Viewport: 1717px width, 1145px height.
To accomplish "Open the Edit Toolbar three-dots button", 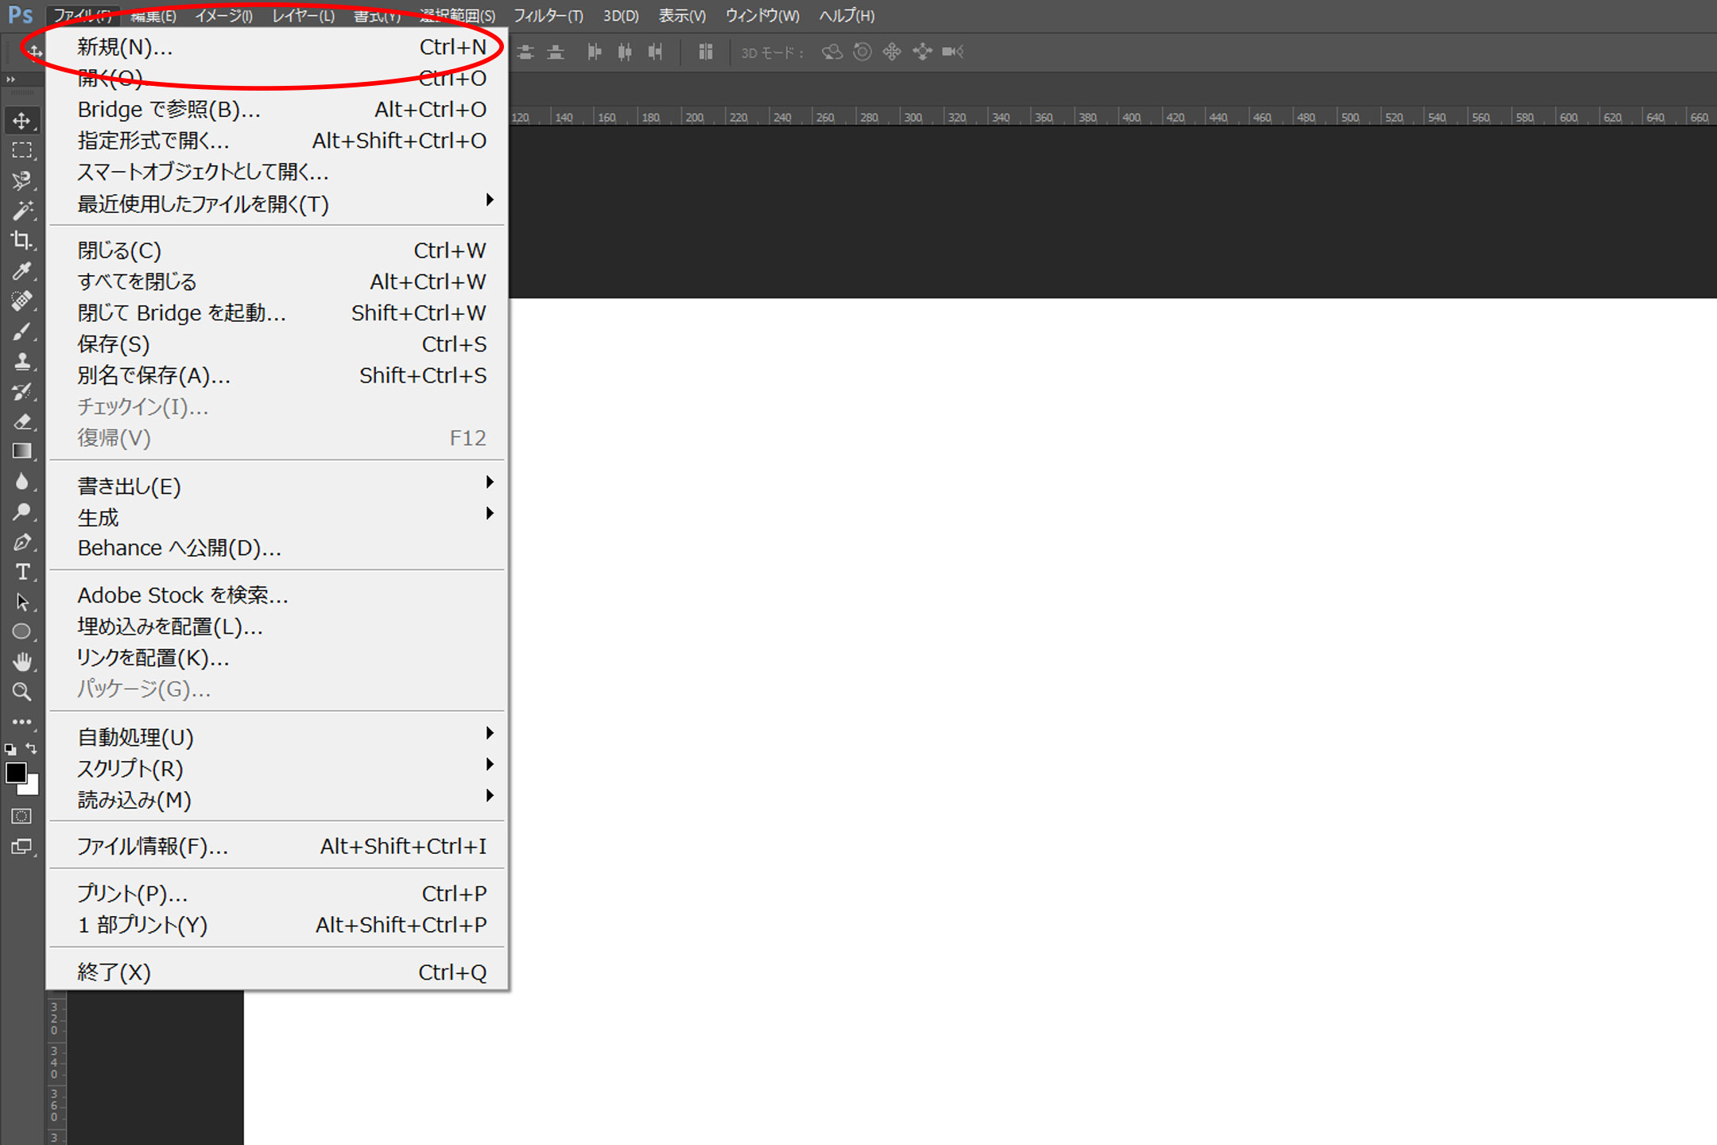I will pos(21,722).
